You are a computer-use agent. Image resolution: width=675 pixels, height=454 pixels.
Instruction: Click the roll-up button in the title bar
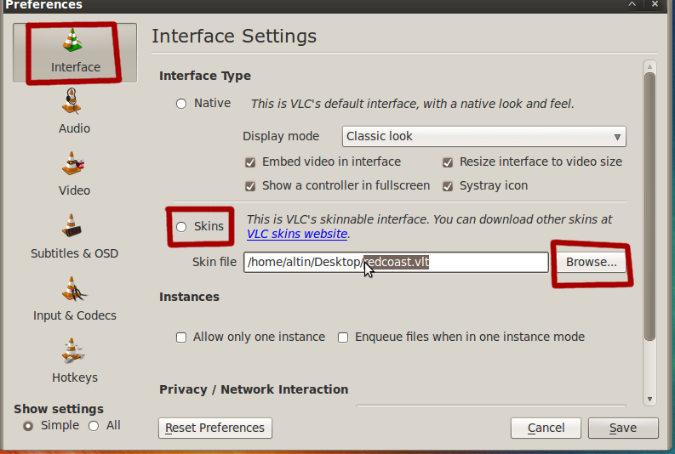[632, 4]
